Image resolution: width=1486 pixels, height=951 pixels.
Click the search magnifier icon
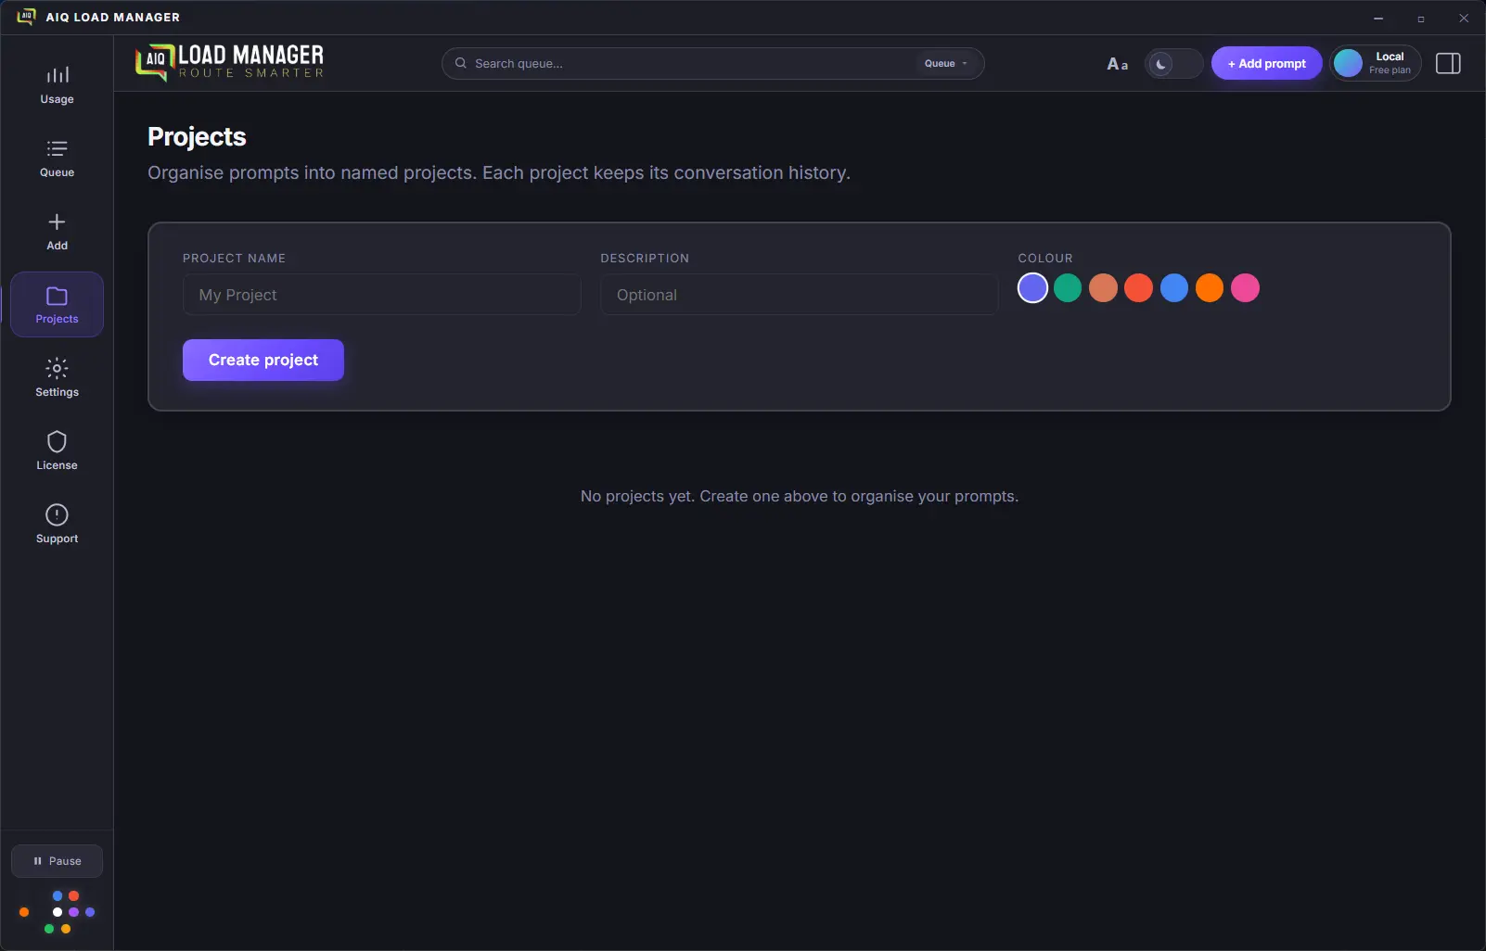461,63
